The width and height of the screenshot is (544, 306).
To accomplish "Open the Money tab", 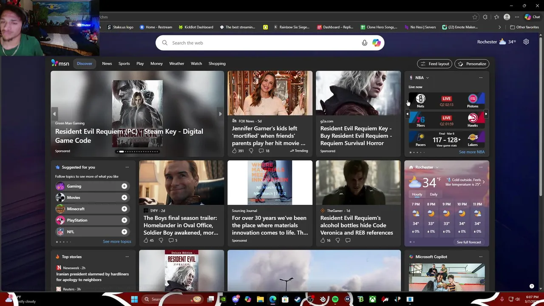I will point(156,63).
